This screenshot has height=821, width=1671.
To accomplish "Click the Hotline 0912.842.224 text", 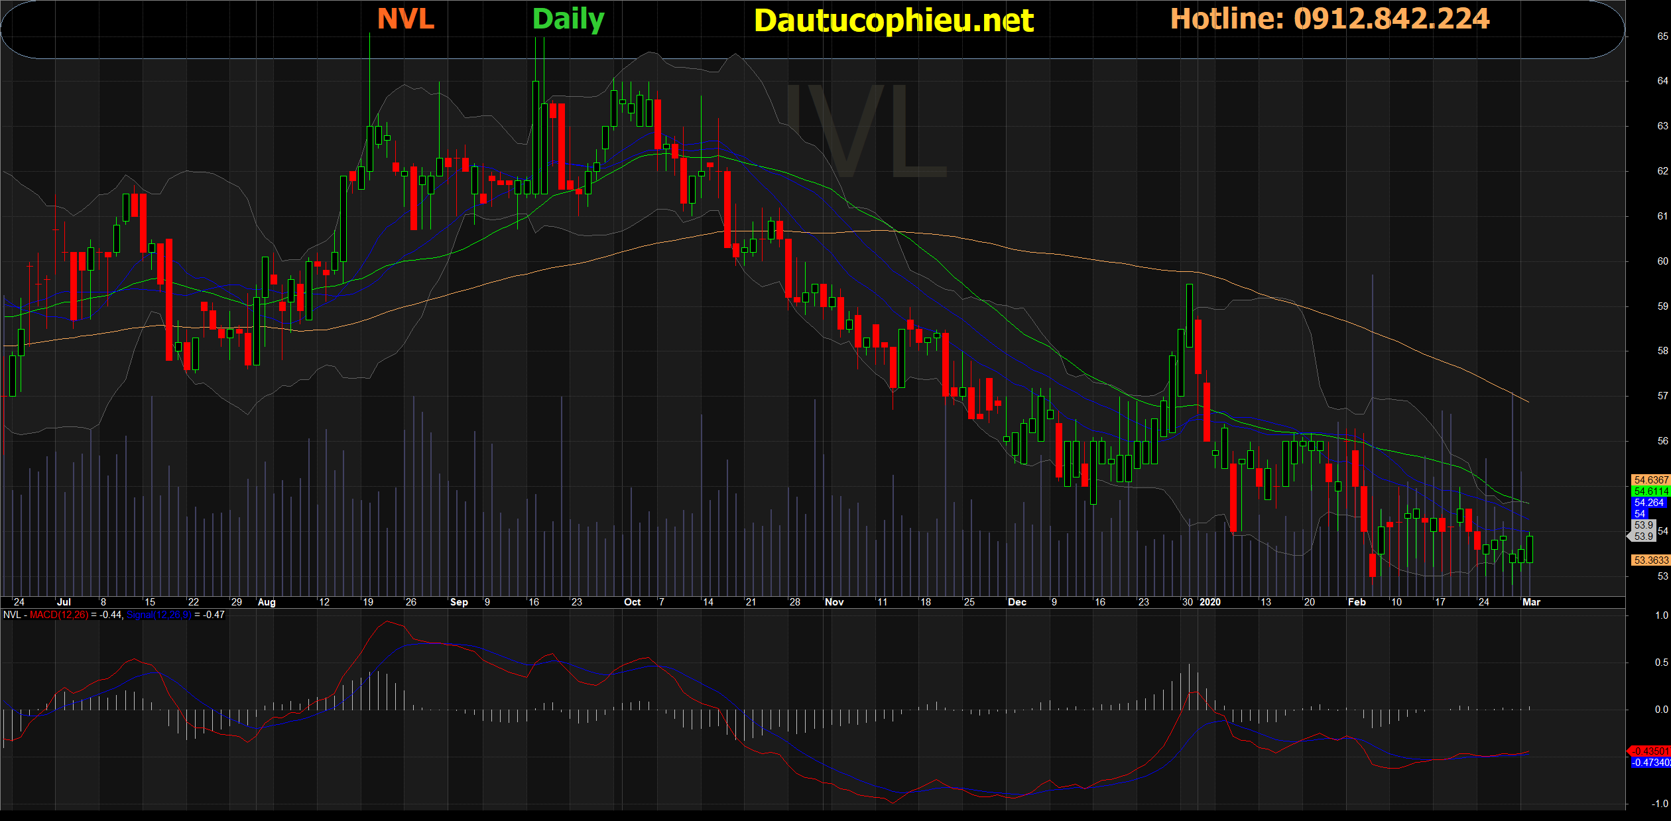I will pyautogui.click(x=1330, y=19).
